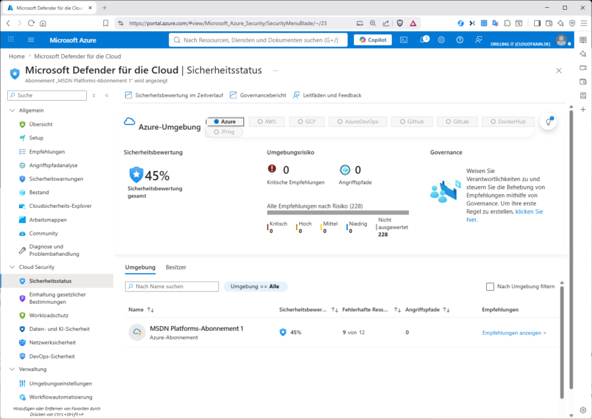Switch to the Umgebung tab

(x=140, y=267)
